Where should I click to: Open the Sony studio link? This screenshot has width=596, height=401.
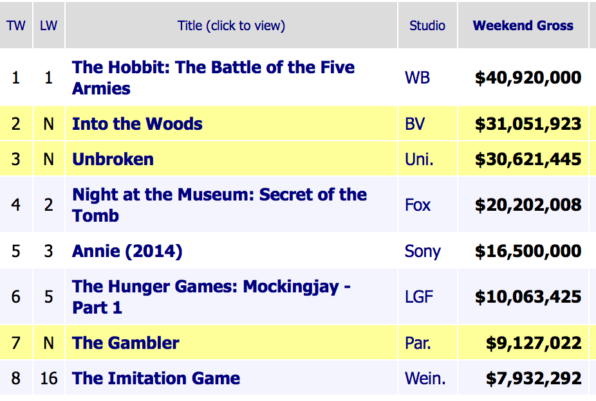click(x=423, y=251)
